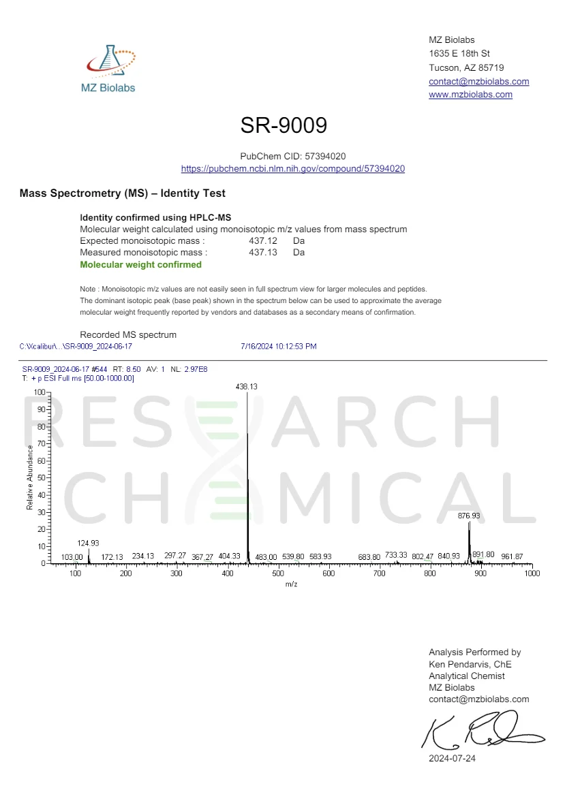
Task: Click the peak label 733.33
Action: point(396,554)
